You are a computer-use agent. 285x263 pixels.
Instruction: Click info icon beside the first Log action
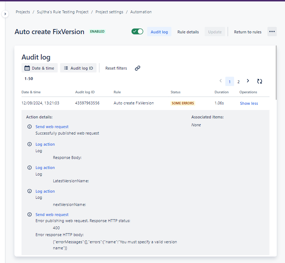[29, 144]
